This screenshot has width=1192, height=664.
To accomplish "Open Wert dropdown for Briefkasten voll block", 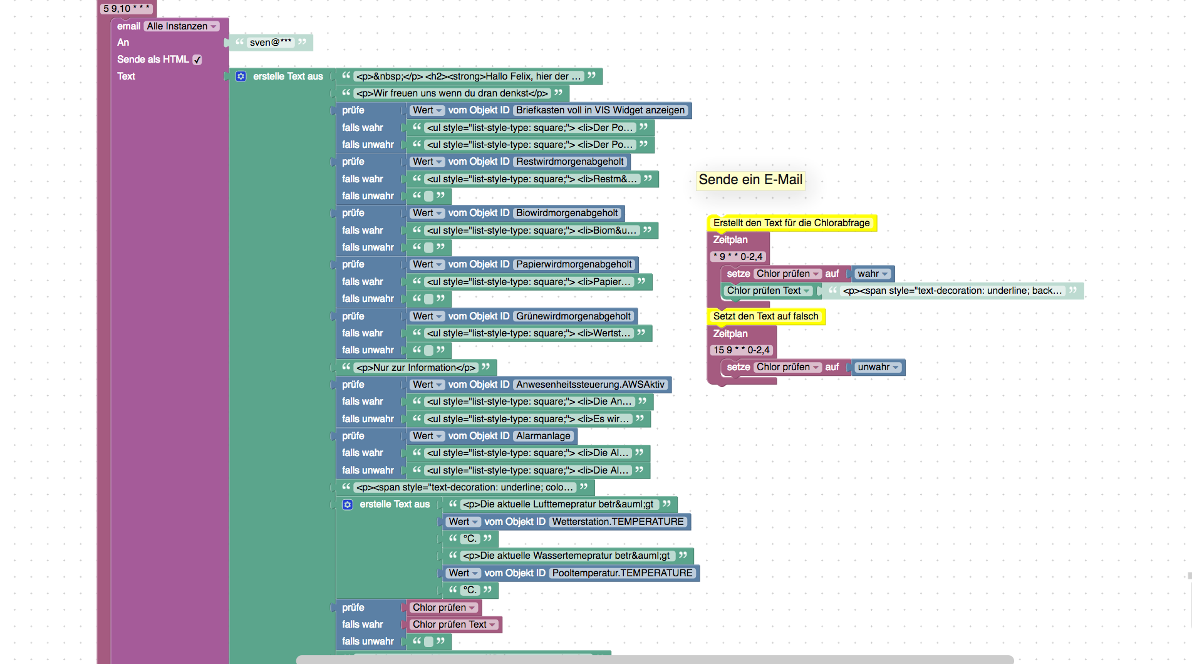I will coord(427,110).
